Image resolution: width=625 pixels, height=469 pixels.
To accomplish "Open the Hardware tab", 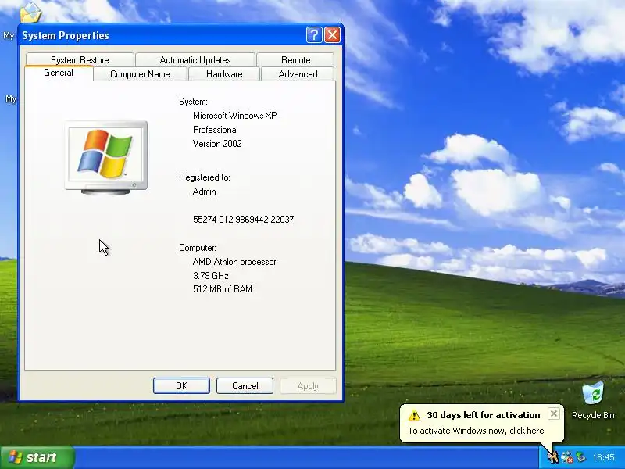I will click(224, 74).
